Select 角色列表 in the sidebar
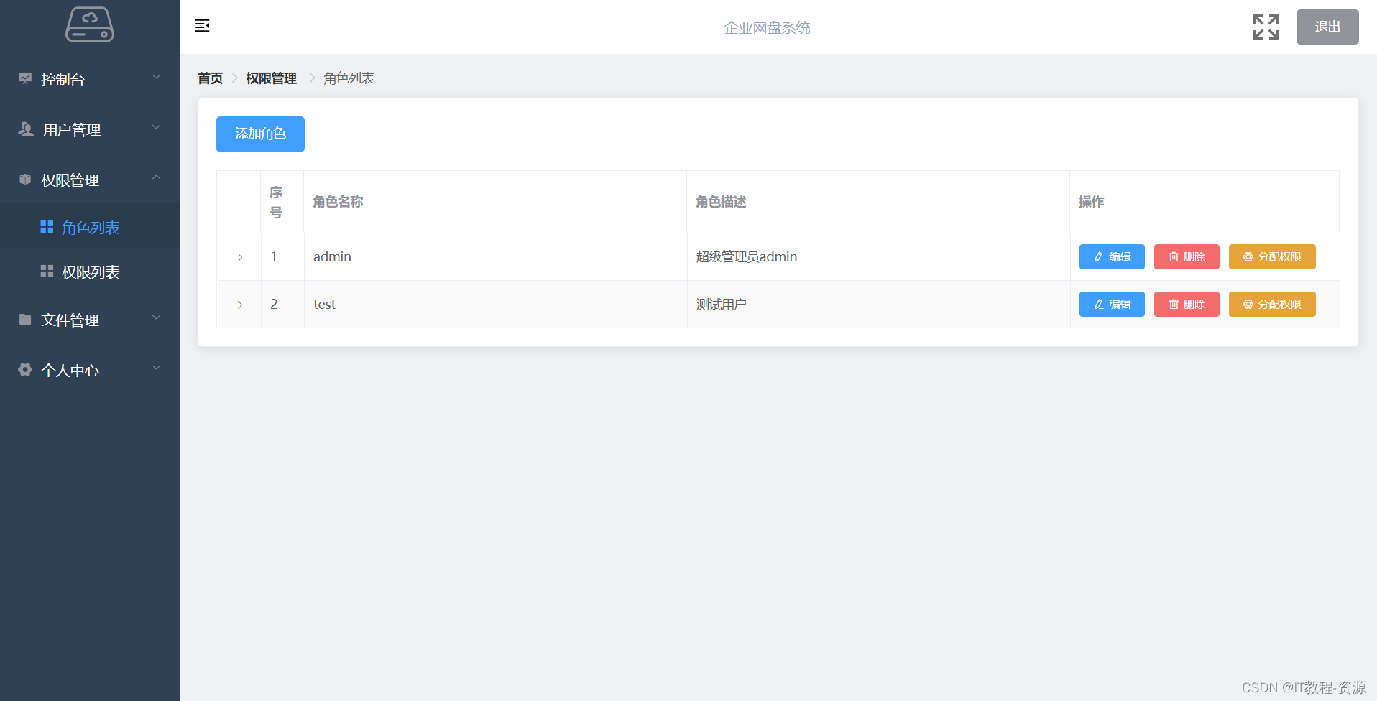Screen dimensions: 1377x701 [90, 227]
